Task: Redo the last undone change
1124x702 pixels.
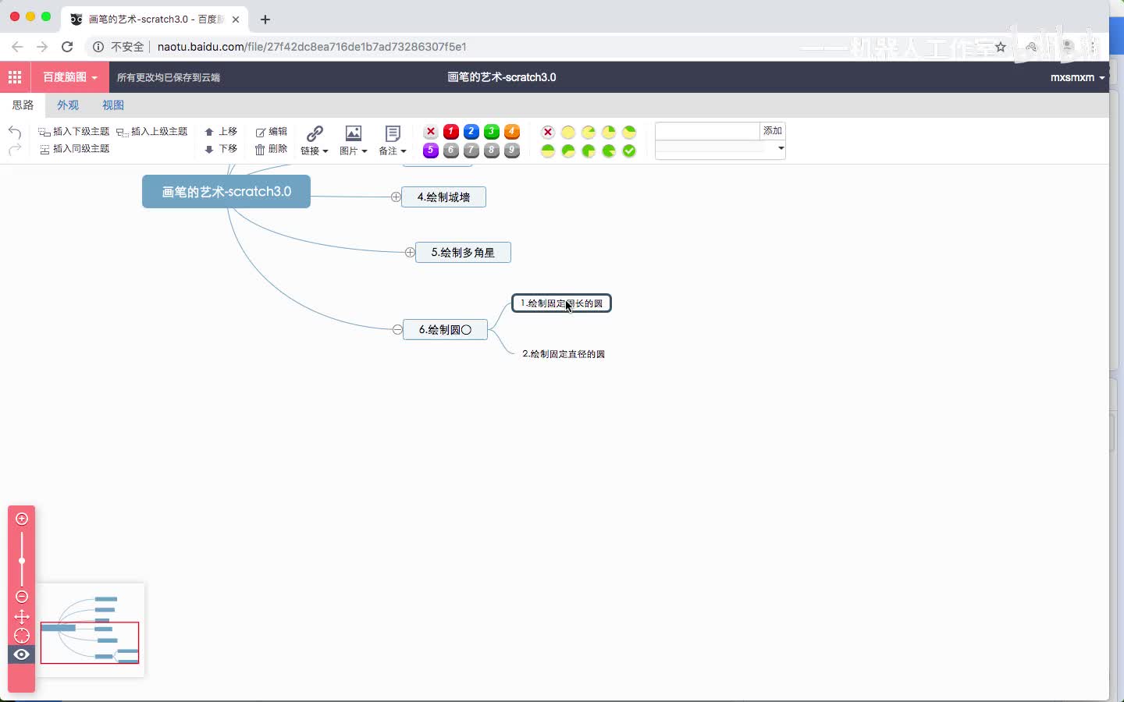Action: 14,149
